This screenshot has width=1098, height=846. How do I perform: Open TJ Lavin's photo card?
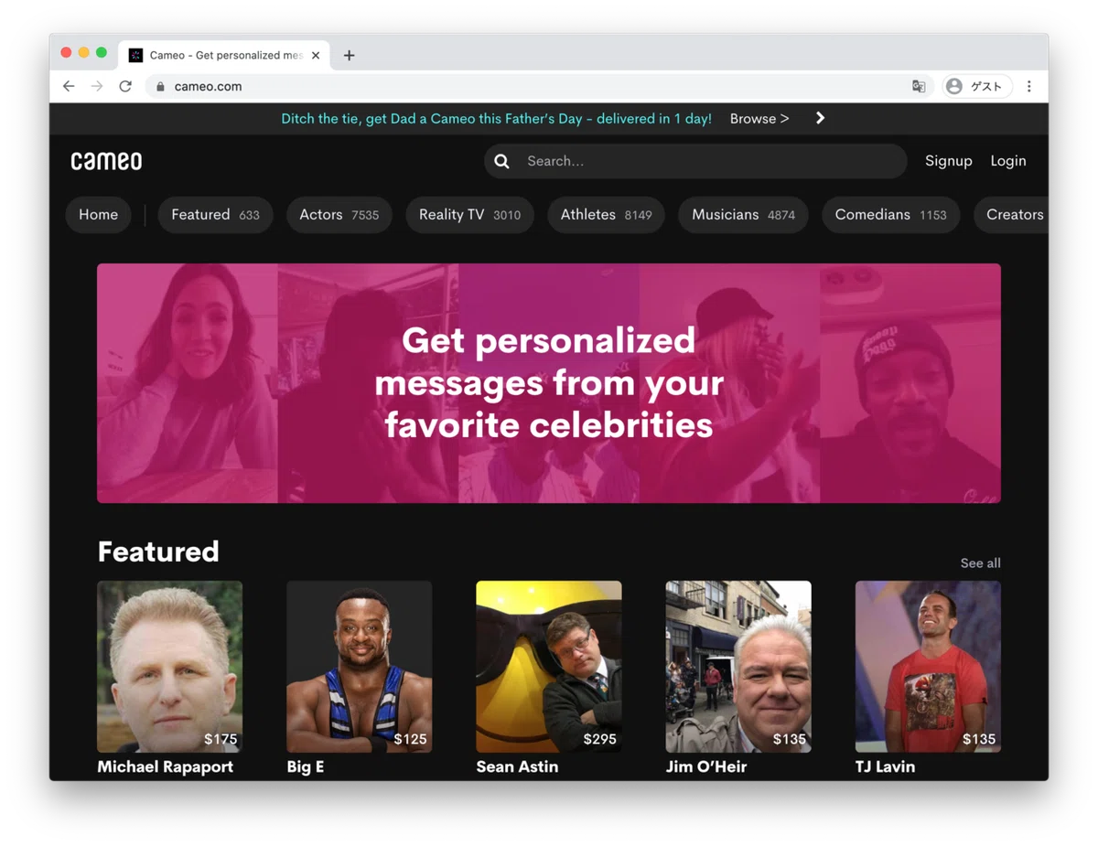tap(927, 667)
